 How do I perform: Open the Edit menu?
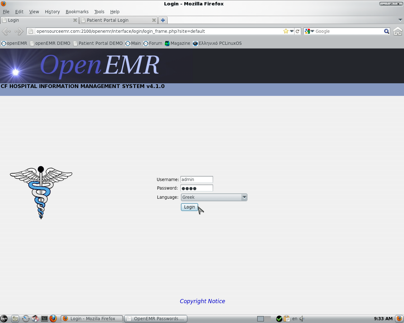click(19, 12)
